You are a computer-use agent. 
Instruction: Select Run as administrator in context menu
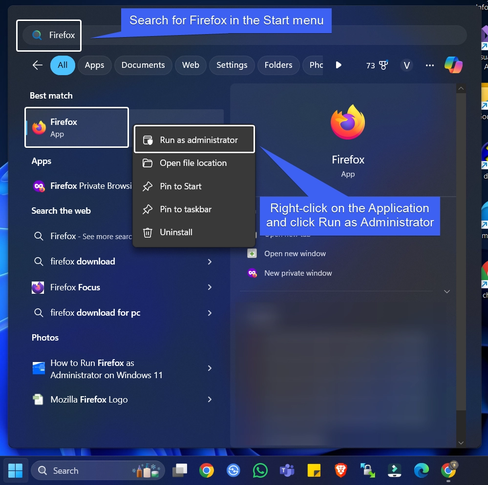pos(194,140)
